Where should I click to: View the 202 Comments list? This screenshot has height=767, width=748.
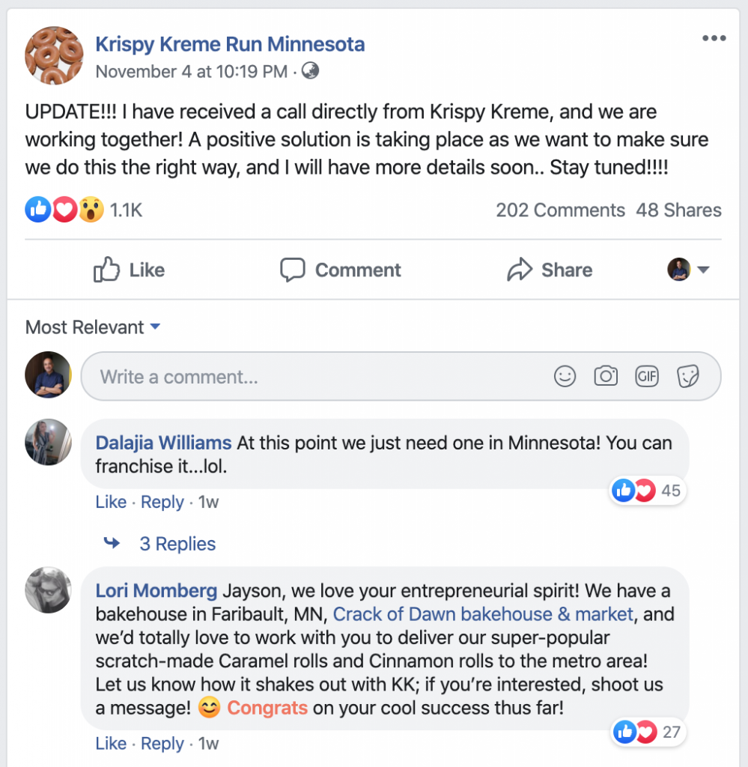pos(560,210)
